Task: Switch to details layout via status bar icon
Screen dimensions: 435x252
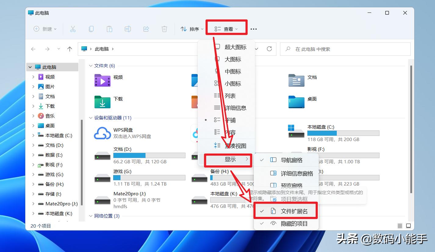Action: click(x=400, y=226)
